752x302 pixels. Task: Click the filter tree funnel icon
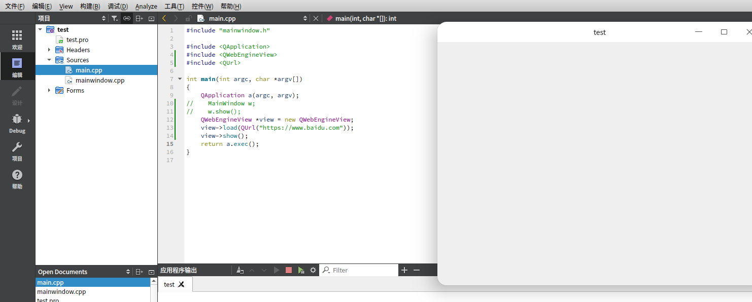(115, 18)
